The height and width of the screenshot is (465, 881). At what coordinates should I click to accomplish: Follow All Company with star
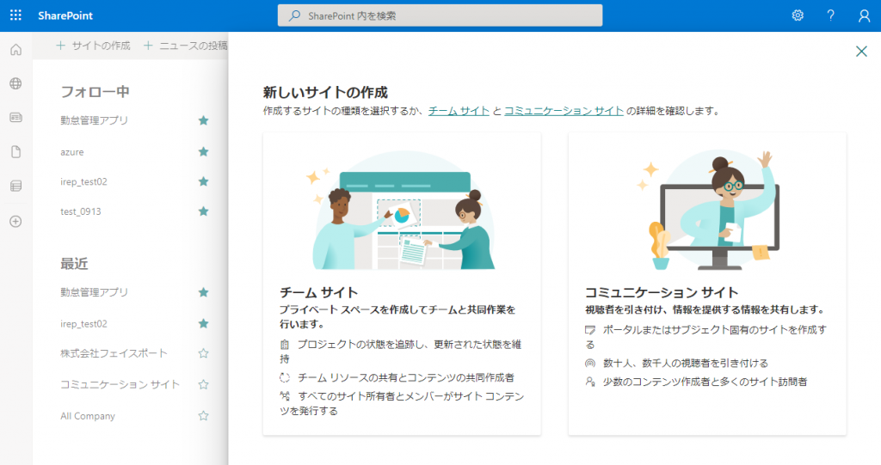[x=203, y=416]
